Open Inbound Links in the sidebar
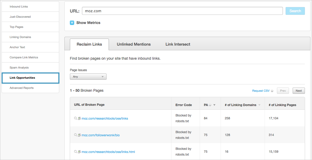Screen dimensions: 312x160 pos(30,7)
